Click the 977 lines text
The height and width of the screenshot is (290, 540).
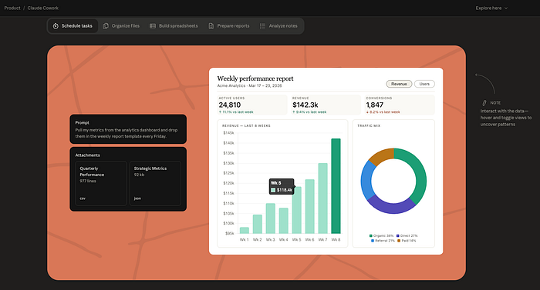point(88,181)
